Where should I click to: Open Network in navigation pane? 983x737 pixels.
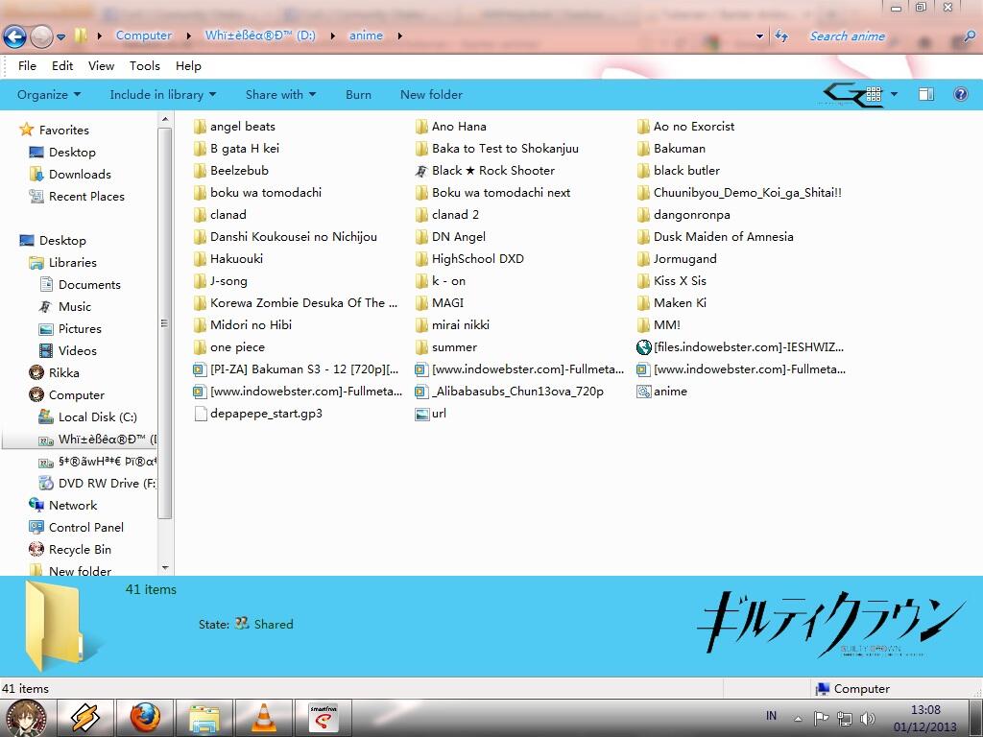coord(73,505)
